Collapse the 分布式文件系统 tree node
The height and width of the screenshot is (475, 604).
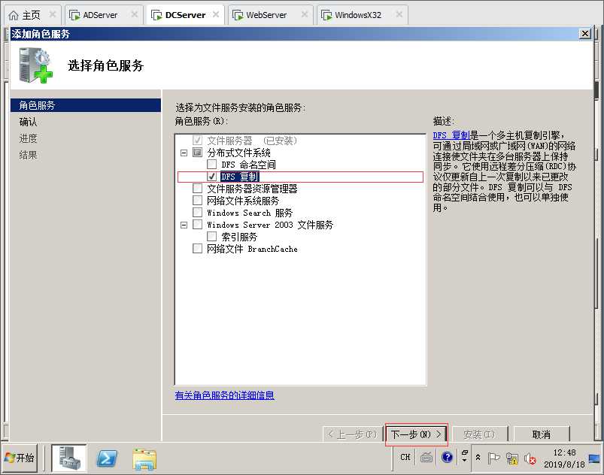pyautogui.click(x=184, y=153)
